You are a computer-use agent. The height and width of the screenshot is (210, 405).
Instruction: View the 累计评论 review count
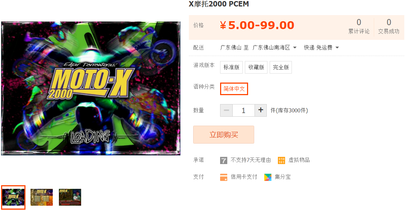point(359,26)
